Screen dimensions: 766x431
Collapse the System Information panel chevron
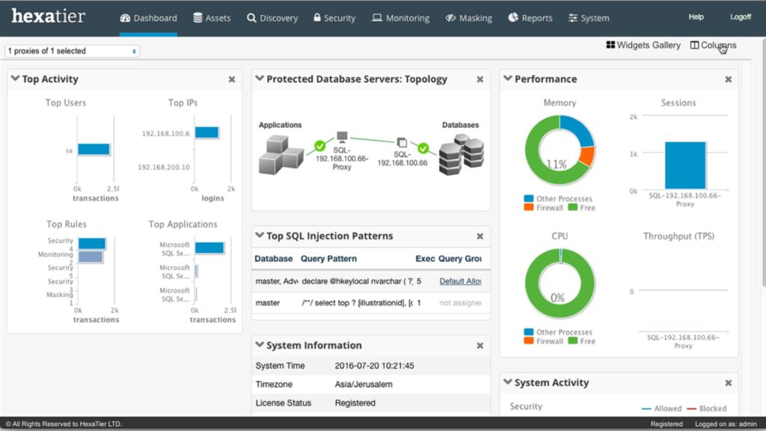[x=260, y=344]
